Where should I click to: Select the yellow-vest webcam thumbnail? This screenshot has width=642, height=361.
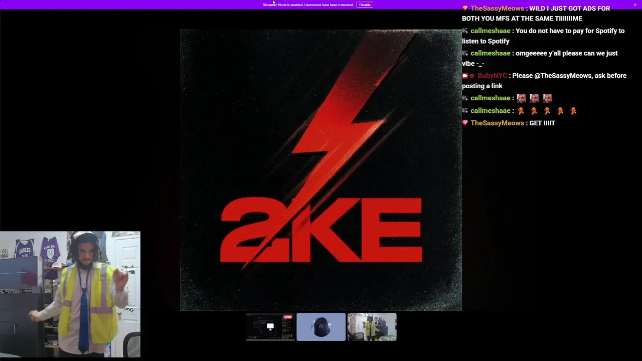372,327
